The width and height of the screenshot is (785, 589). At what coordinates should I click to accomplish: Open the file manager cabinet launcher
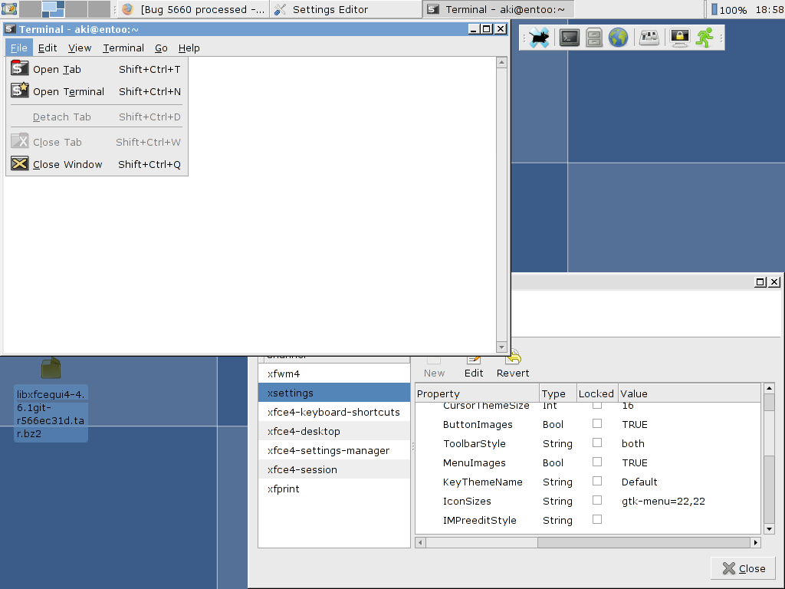(x=594, y=38)
